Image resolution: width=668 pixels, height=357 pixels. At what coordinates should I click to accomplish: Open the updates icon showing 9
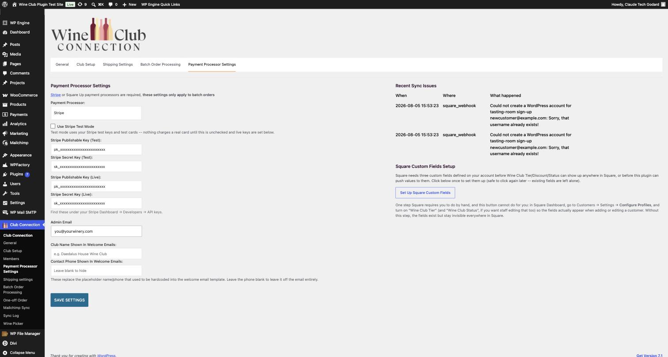(80, 4)
